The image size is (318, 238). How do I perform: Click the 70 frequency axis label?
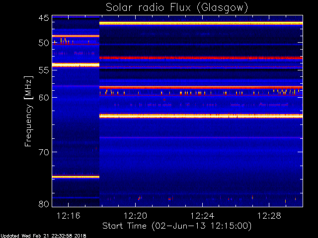(44, 152)
